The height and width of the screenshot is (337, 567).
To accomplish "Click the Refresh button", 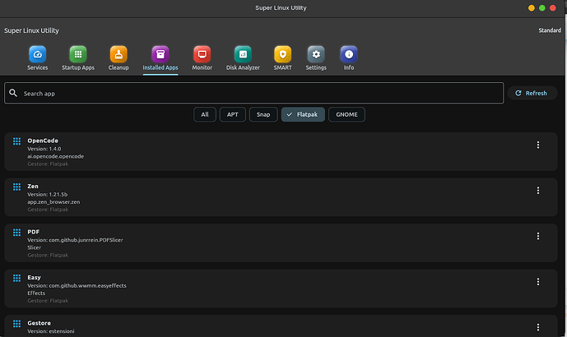I will pyautogui.click(x=532, y=93).
